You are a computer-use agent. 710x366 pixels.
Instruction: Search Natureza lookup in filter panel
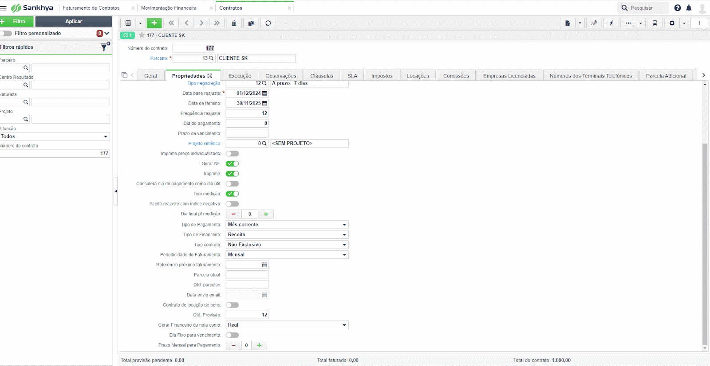(x=26, y=102)
